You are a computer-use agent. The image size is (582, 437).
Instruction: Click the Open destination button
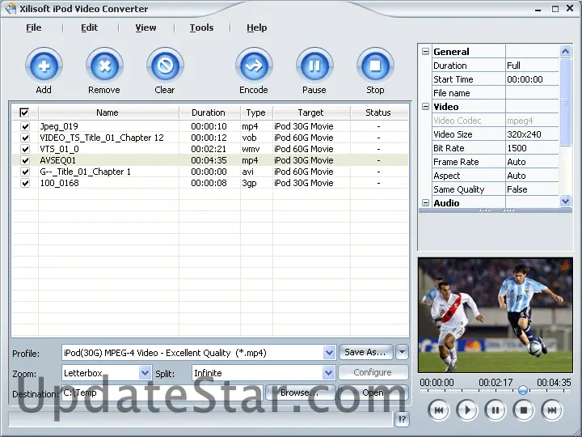(x=373, y=392)
